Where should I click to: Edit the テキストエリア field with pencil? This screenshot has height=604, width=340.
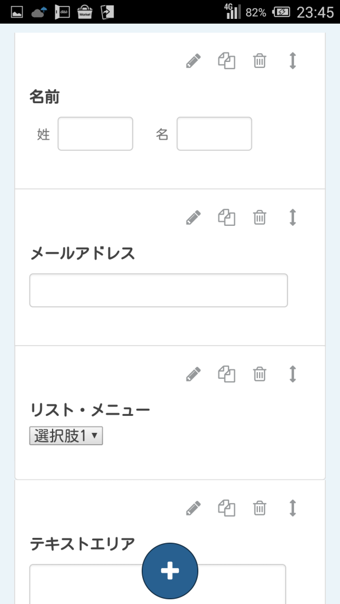tap(194, 508)
